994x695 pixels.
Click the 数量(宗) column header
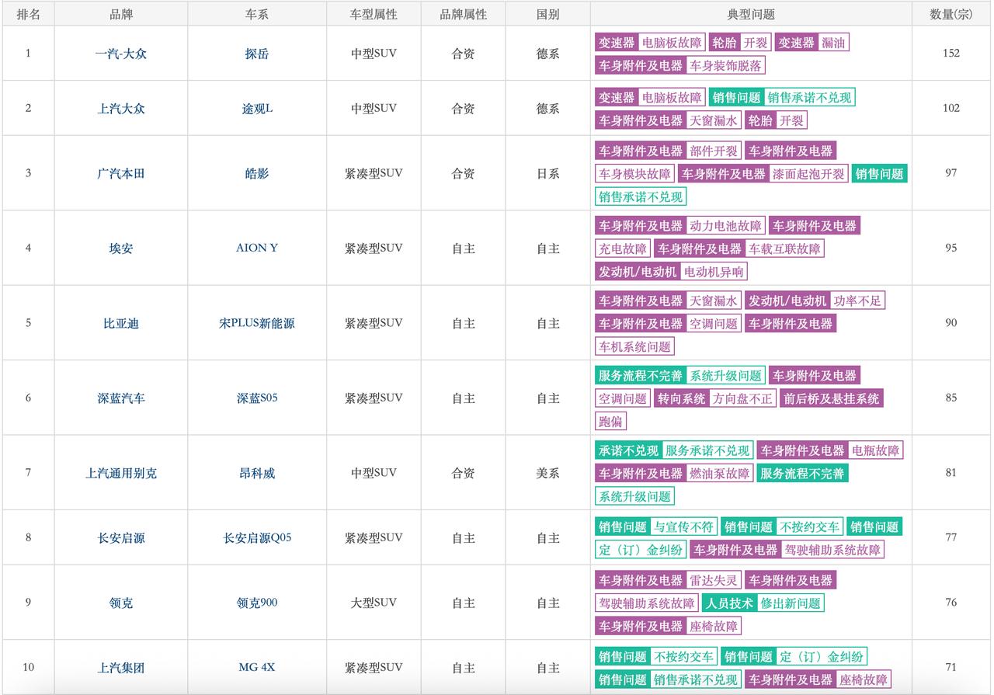pyautogui.click(x=951, y=14)
